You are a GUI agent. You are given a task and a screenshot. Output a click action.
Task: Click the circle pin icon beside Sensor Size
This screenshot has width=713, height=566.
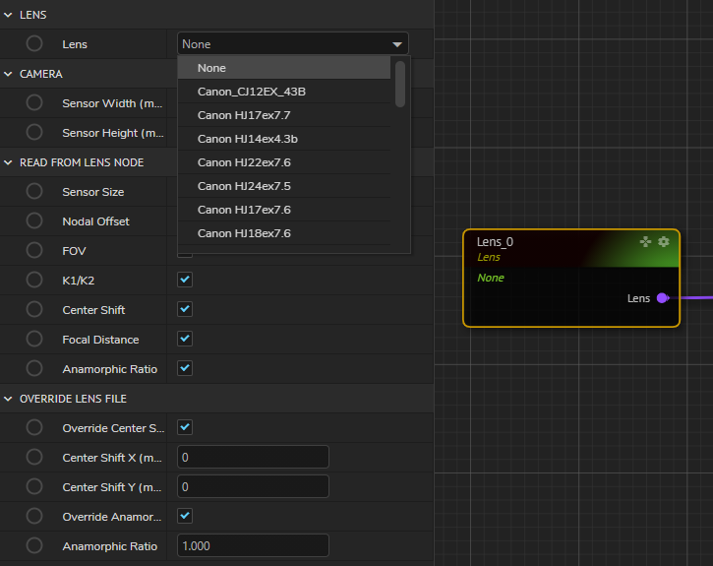tap(34, 192)
